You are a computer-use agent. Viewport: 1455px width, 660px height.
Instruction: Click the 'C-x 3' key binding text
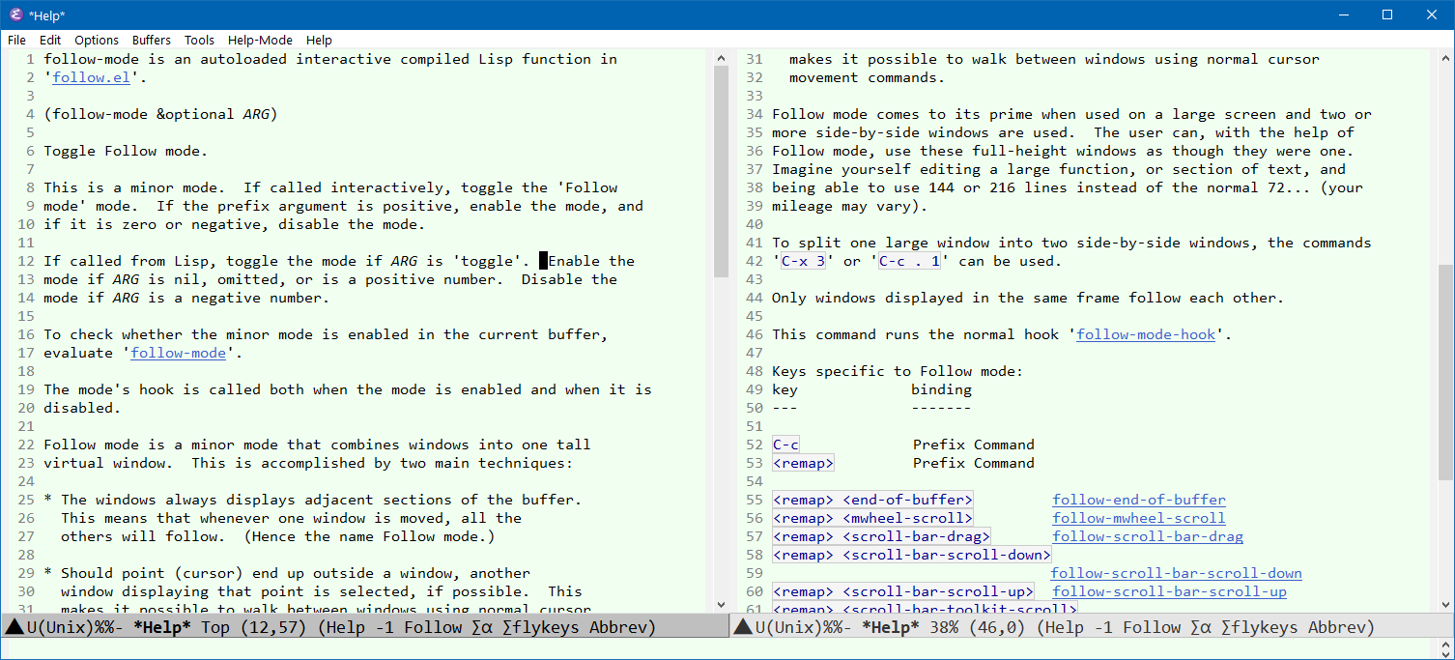click(803, 261)
